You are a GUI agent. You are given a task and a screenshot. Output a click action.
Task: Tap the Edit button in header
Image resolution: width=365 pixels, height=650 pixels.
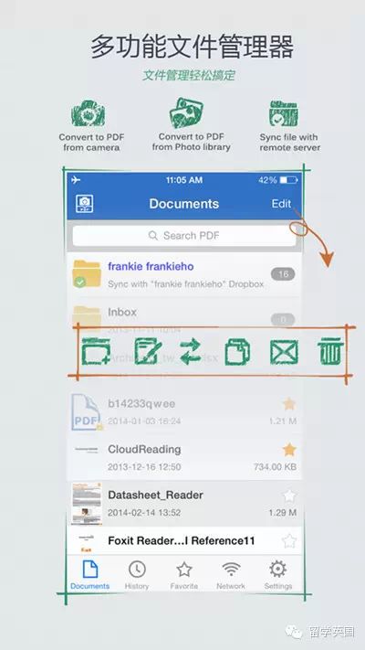[281, 204]
